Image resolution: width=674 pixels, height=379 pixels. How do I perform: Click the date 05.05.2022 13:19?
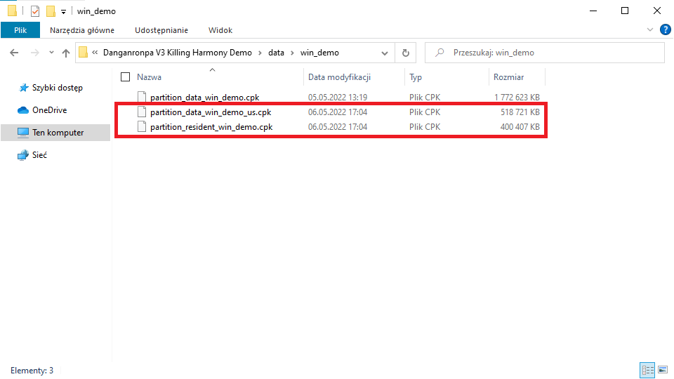tap(338, 98)
